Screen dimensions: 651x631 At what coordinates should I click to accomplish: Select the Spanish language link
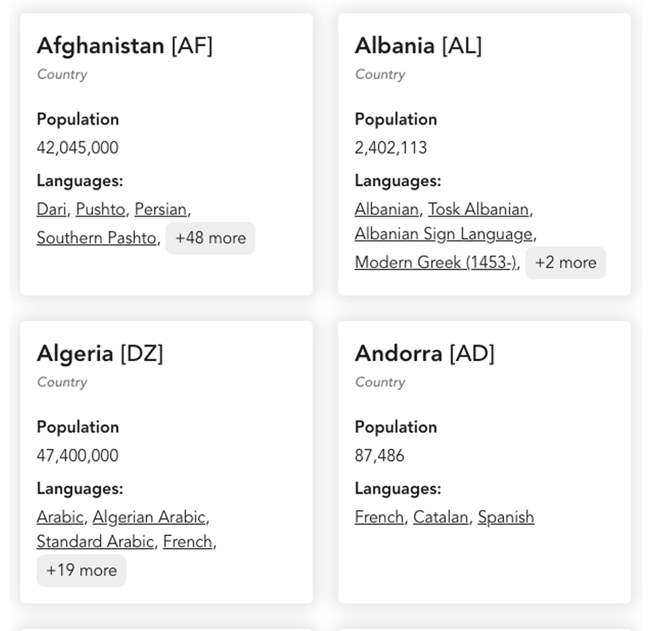pos(506,517)
